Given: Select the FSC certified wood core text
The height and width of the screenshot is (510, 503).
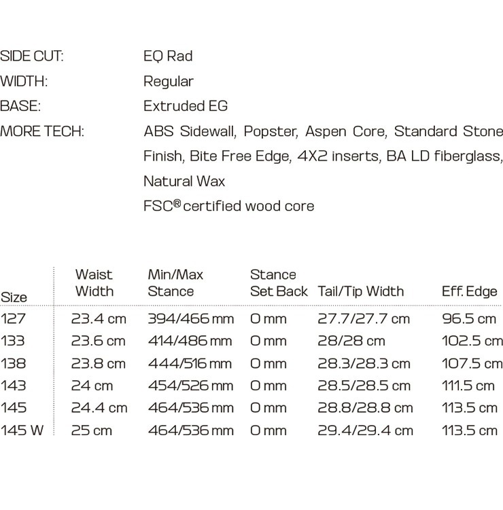Looking at the screenshot, I should pyautogui.click(x=229, y=206).
